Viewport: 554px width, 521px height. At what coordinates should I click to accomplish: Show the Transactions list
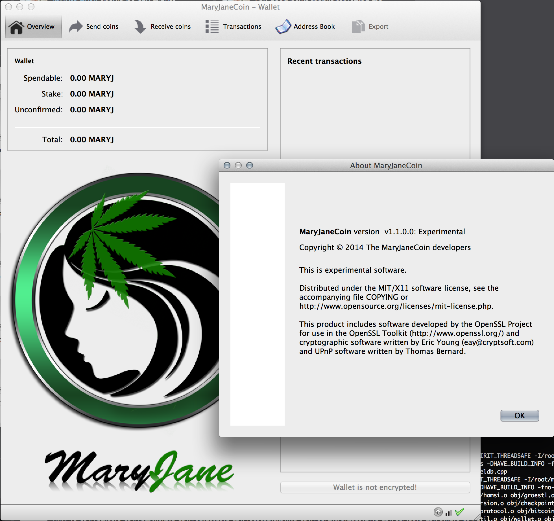[234, 27]
